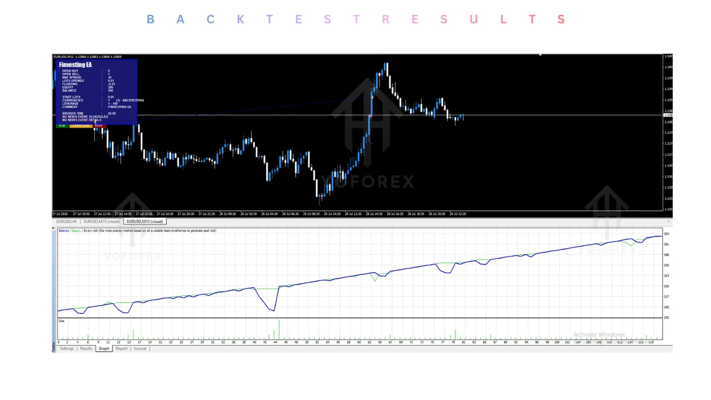711x400 pixels.
Task: Switch to first EURUSD,M15 (visual) tab
Action: [102, 222]
